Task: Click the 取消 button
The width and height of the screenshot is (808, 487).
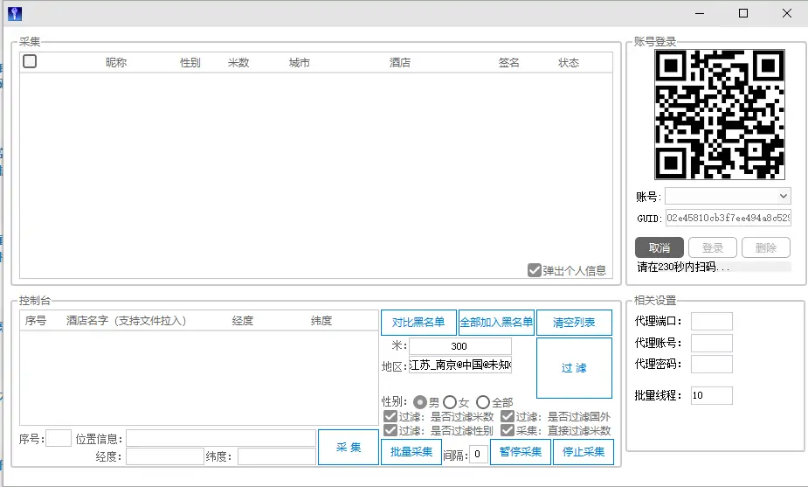Action: coord(660,247)
